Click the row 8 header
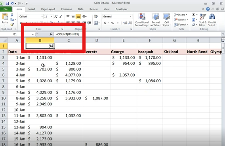 coord(4,86)
